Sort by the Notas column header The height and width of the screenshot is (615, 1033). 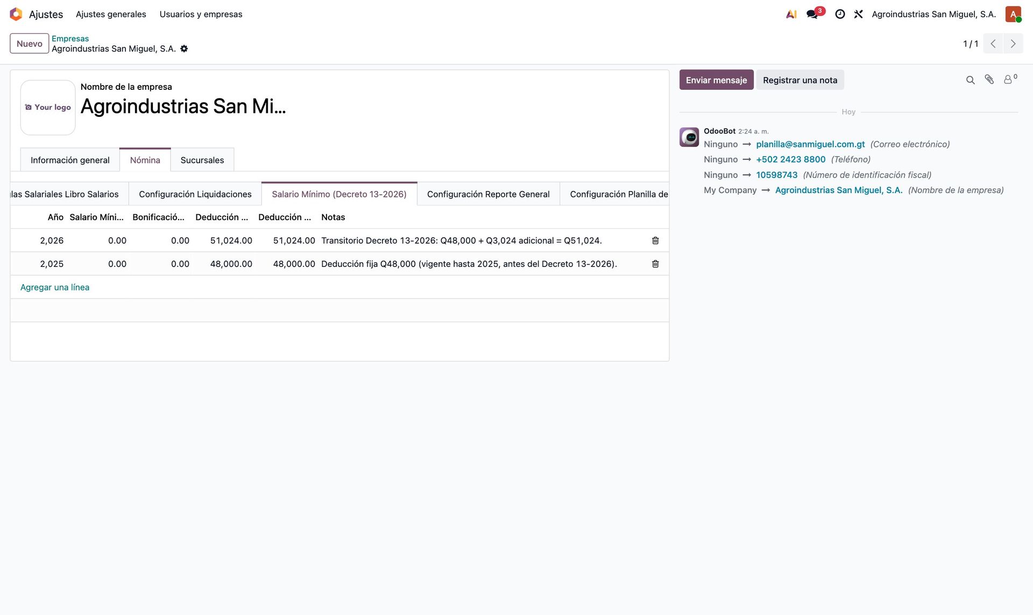(333, 217)
